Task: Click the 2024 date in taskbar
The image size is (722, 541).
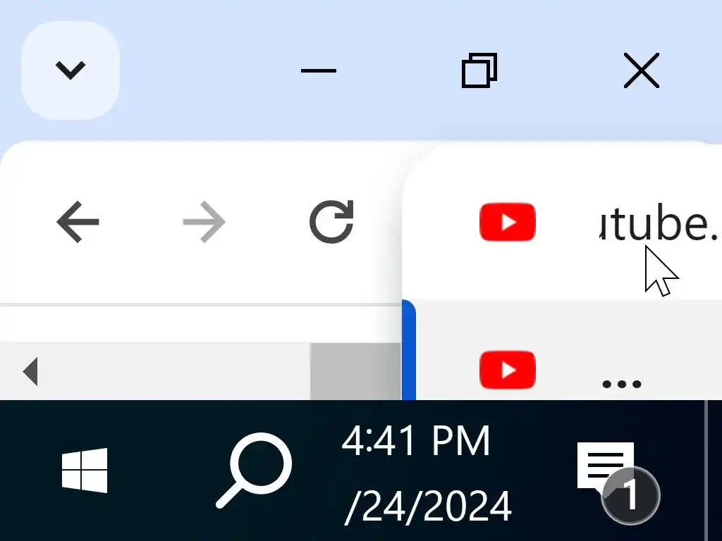Action: click(x=428, y=506)
